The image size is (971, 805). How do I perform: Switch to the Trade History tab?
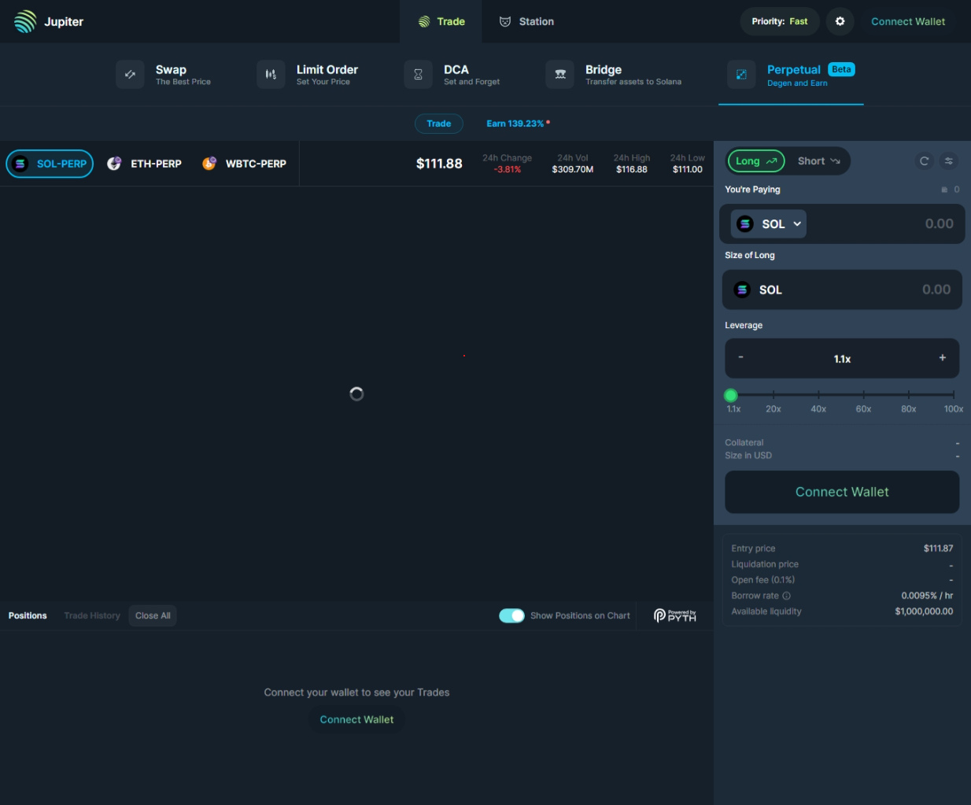[x=92, y=615]
